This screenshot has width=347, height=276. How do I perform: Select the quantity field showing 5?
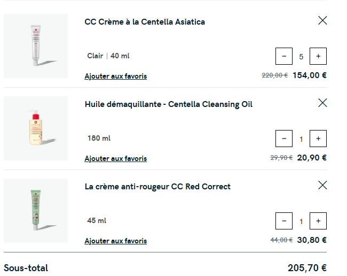point(301,56)
